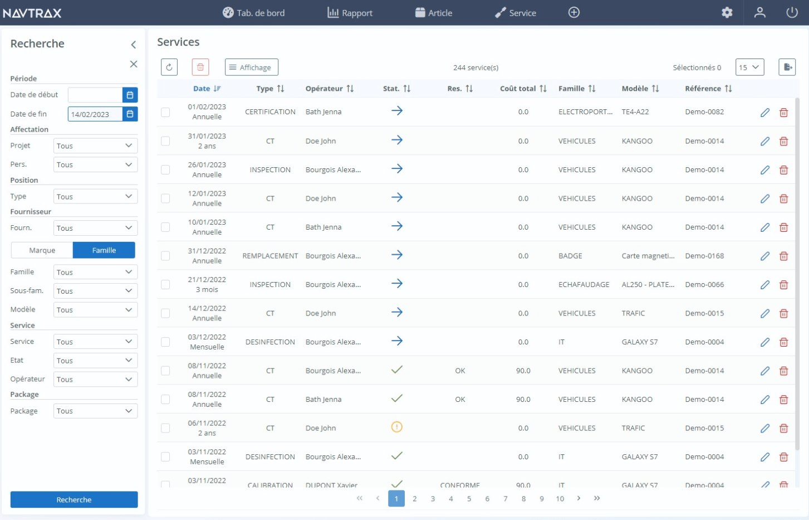Open application settings via the gear icon
The height and width of the screenshot is (520, 809).
click(x=727, y=12)
